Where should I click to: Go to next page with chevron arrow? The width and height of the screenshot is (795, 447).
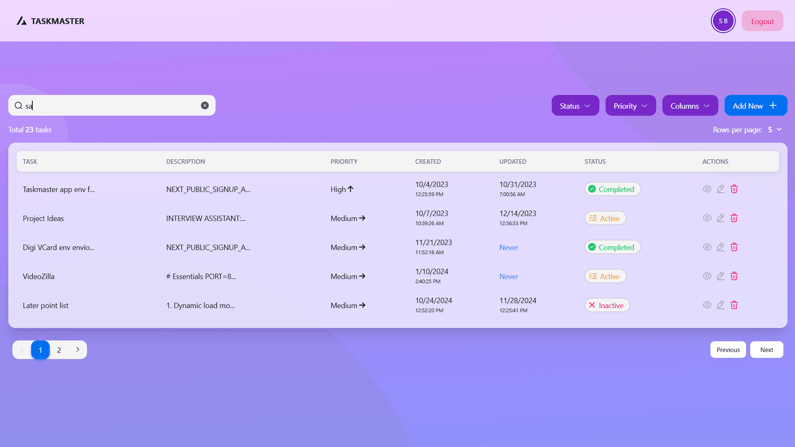78,350
